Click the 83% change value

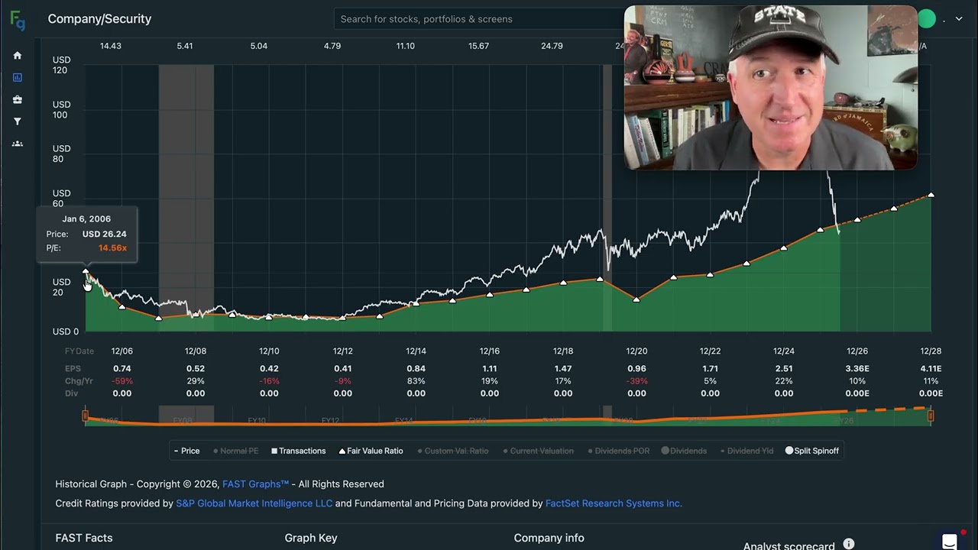(416, 381)
